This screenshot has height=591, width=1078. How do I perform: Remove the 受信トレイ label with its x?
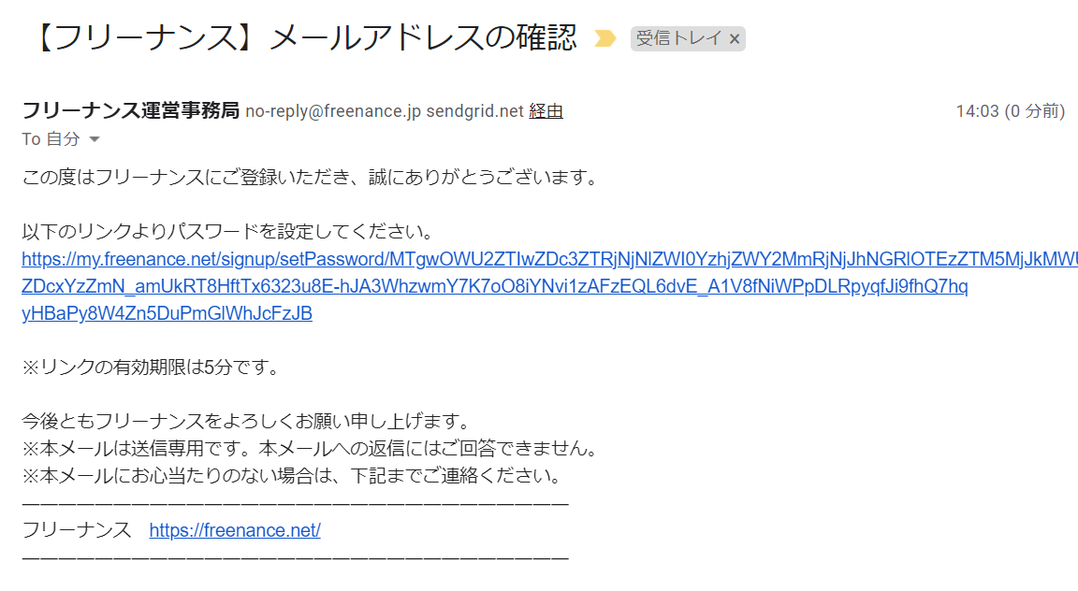click(735, 39)
